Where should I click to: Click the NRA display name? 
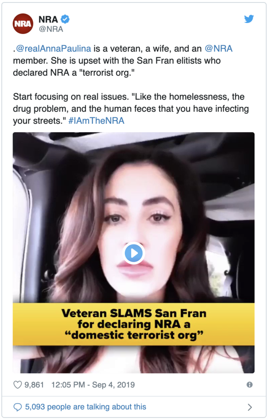[x=48, y=19]
